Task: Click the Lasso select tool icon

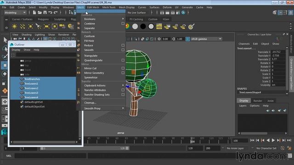Action: click(5, 49)
